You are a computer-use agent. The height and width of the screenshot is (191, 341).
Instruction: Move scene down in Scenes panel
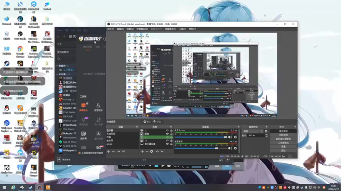(x=123, y=152)
